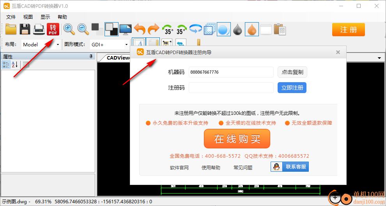This screenshot has height=206, width=386.
Task: Save the file using the floppy disk icon
Action: click(x=25, y=29)
